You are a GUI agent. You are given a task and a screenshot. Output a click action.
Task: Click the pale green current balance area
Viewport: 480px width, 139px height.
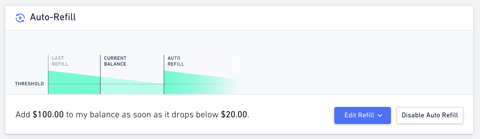tap(132, 87)
